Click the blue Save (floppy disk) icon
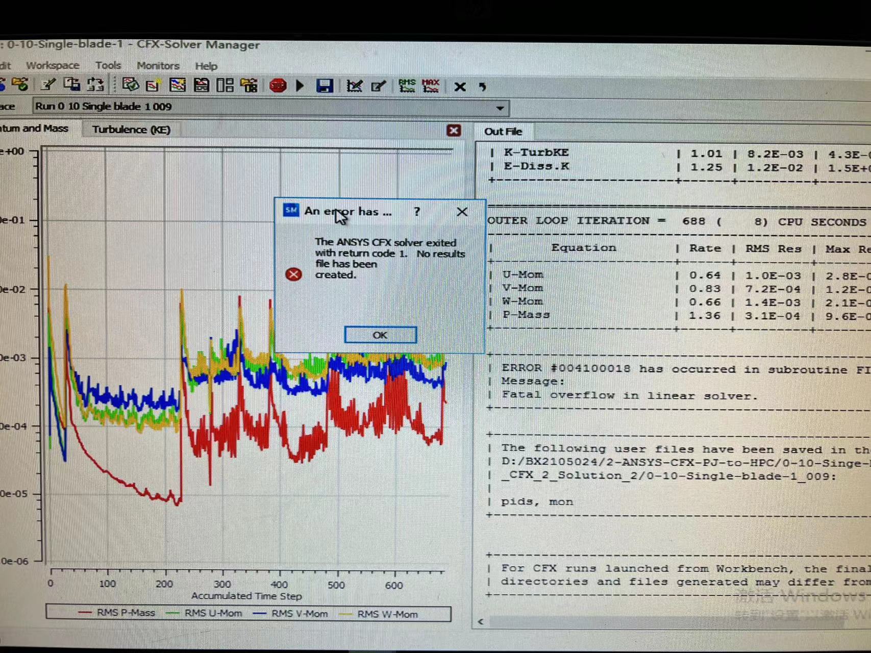This screenshot has width=871, height=653. click(x=324, y=86)
